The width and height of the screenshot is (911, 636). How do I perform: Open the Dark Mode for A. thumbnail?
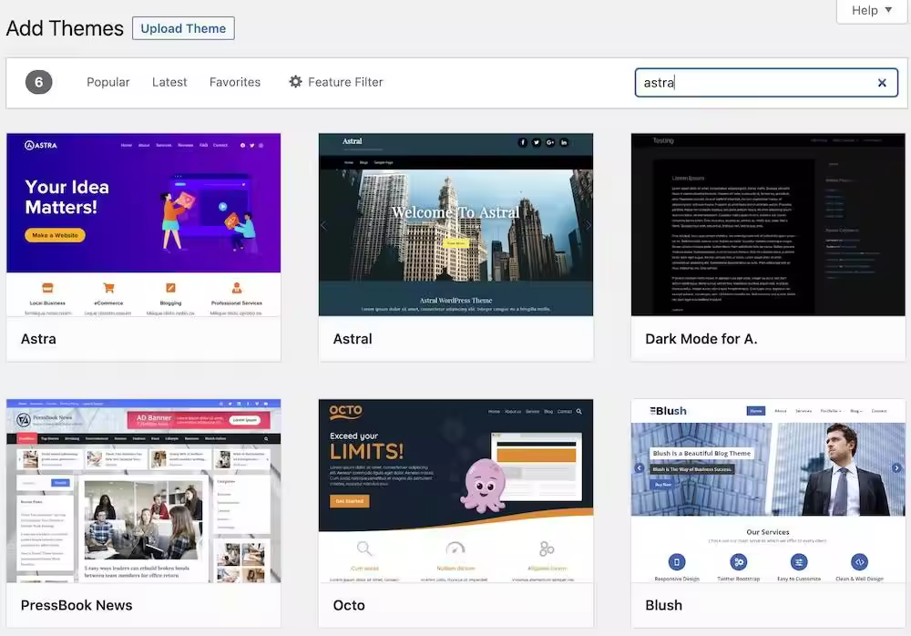point(768,224)
